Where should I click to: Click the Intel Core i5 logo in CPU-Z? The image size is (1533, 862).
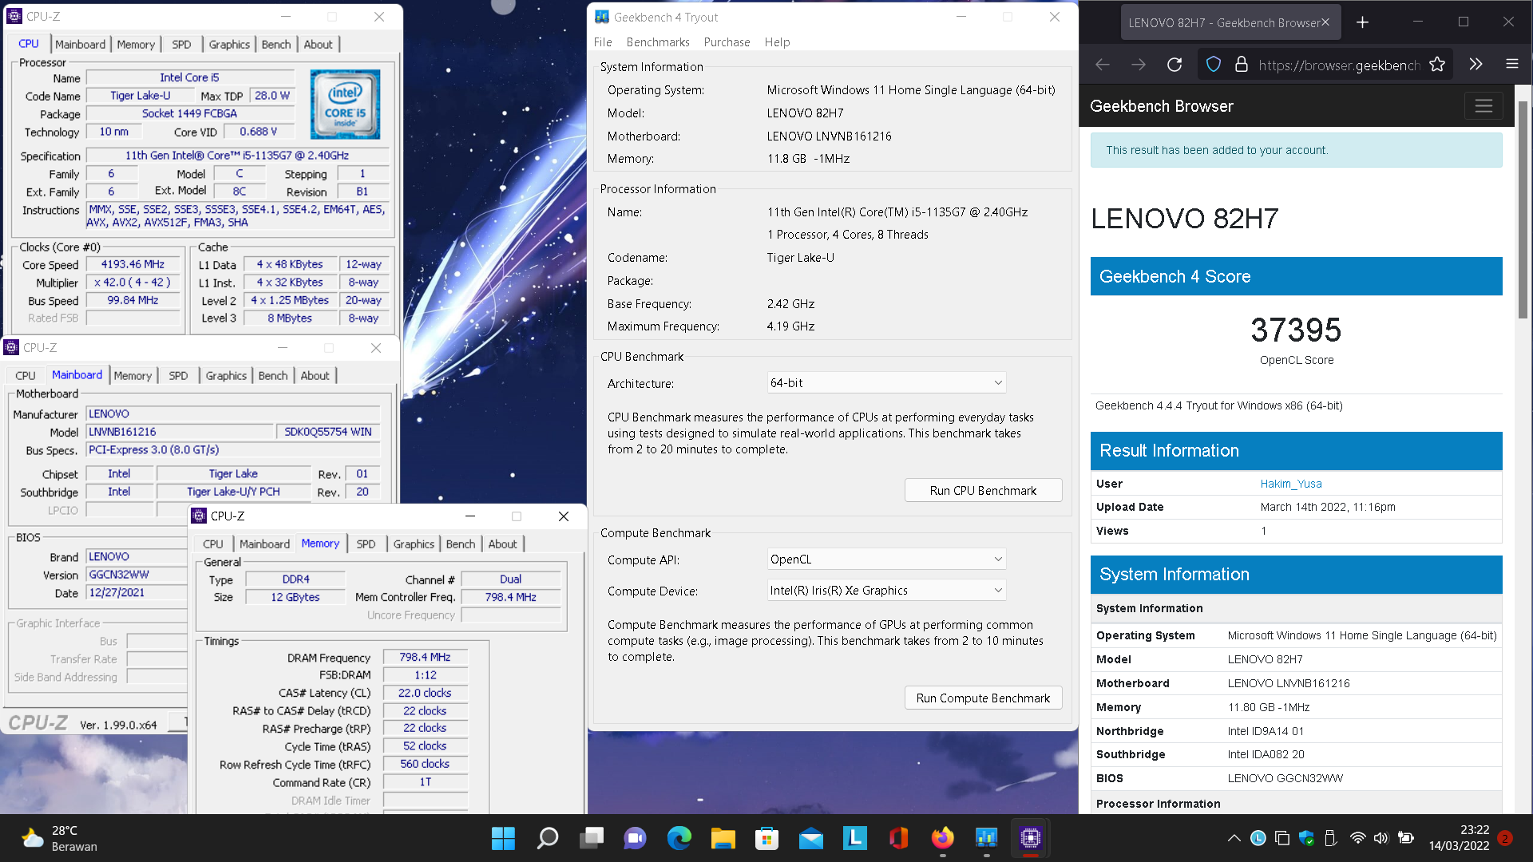coord(345,105)
